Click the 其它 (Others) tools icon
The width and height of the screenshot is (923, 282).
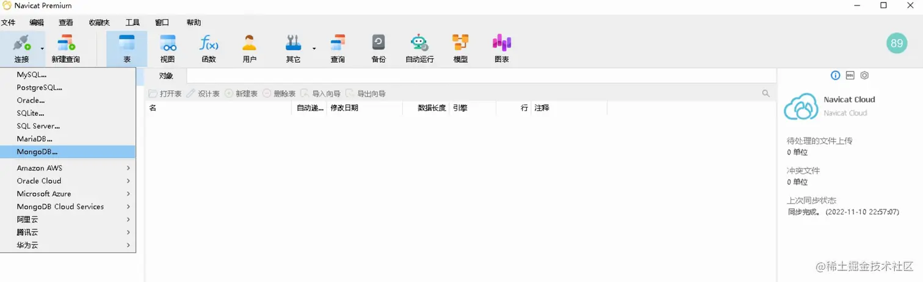point(294,43)
